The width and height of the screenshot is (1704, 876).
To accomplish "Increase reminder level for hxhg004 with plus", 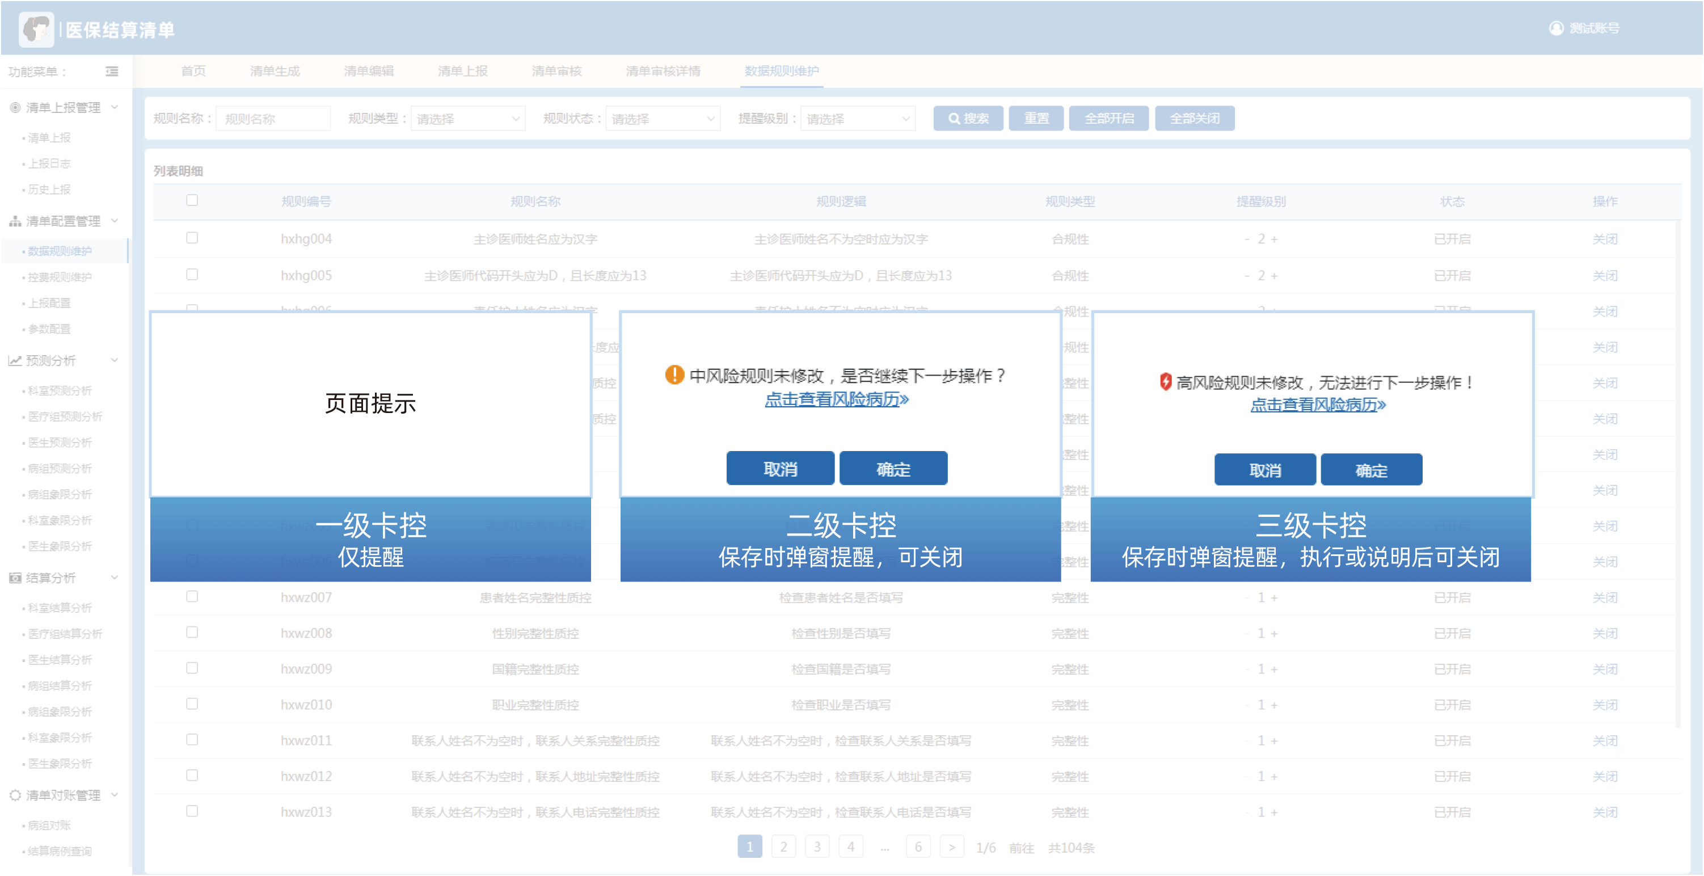I will tap(1274, 239).
